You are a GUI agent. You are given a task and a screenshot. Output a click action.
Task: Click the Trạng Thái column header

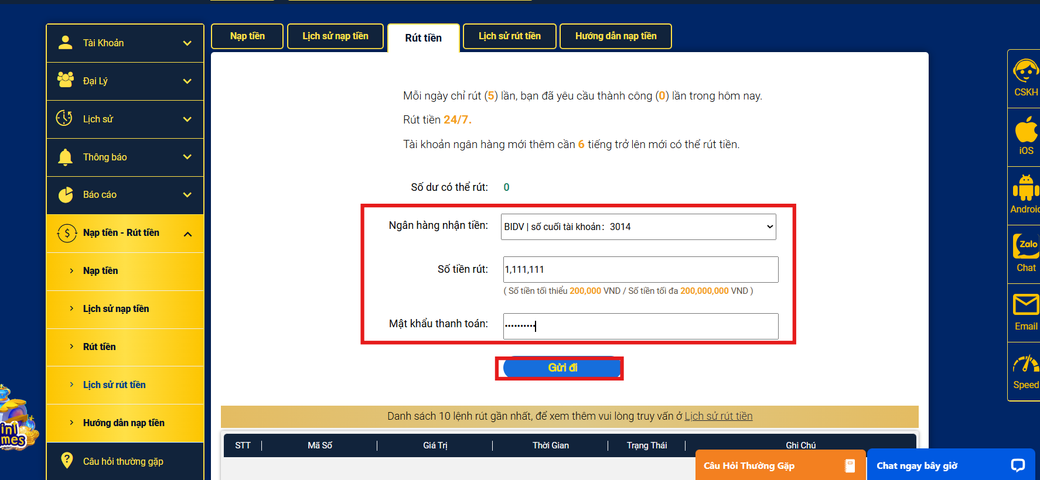647,445
